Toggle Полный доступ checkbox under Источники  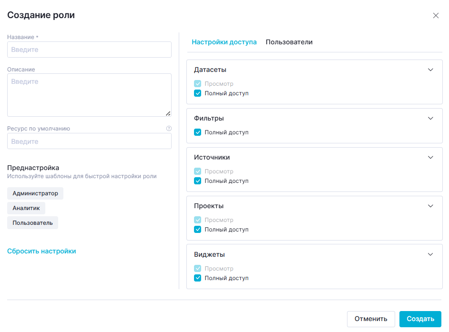point(198,181)
